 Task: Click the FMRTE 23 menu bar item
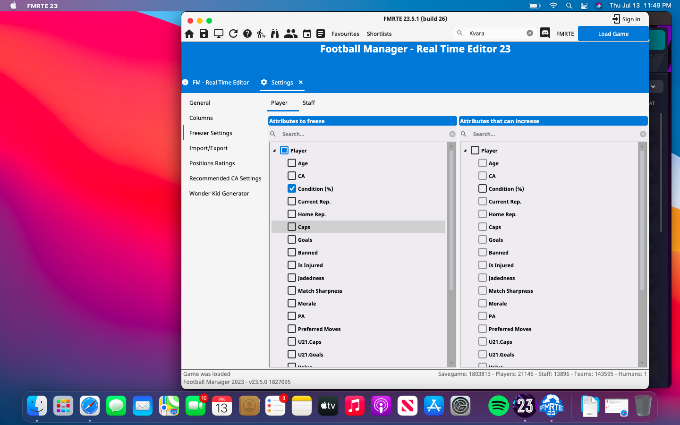[42, 6]
